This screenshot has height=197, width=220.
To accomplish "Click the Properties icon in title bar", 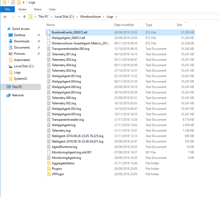I will click(x=13, y=3).
